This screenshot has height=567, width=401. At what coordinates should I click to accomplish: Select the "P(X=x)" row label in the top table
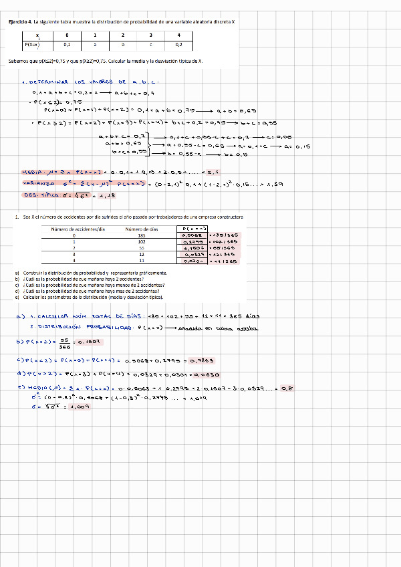click(x=32, y=45)
